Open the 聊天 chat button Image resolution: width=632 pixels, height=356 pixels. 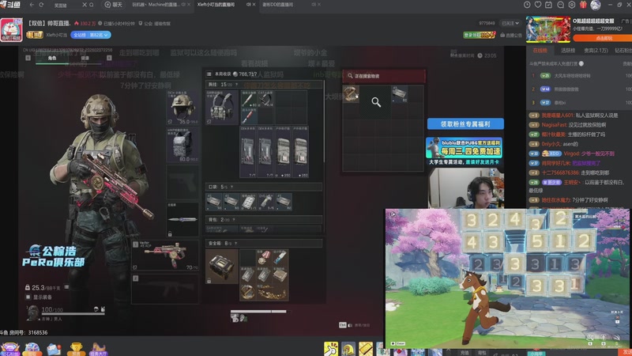click(113, 5)
